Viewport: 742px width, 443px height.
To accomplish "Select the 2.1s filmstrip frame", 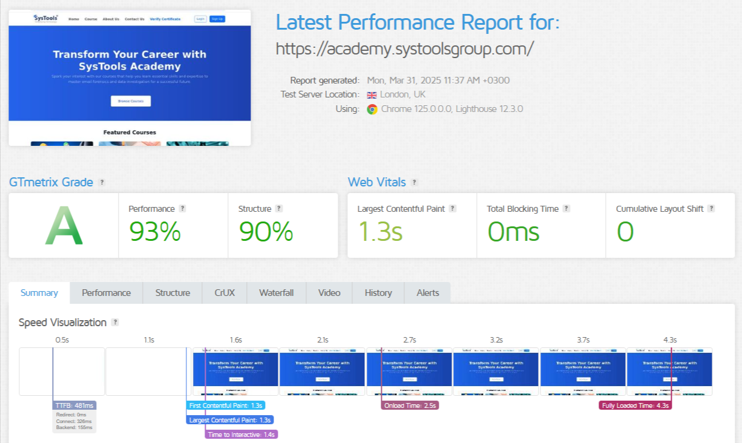I will tap(322, 372).
